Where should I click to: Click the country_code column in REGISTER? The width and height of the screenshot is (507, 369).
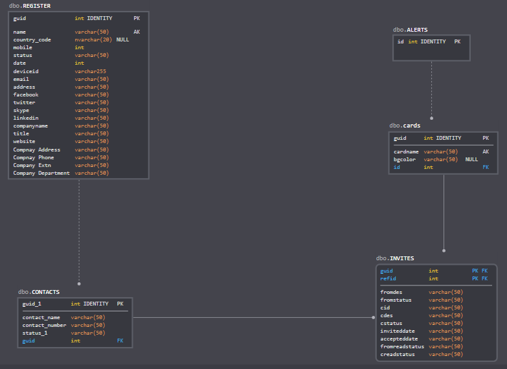pyautogui.click(x=32, y=39)
